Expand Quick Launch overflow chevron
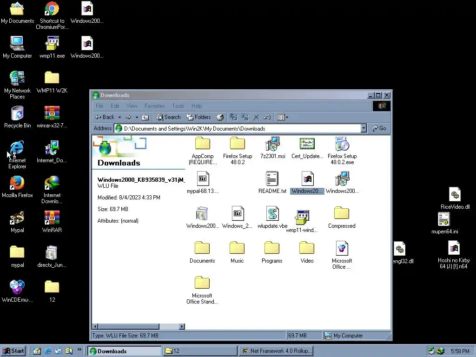This screenshot has width=476, height=357. tap(79, 350)
